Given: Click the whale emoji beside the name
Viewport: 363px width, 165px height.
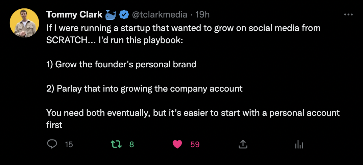Looking at the screenshot, I should point(111,14).
